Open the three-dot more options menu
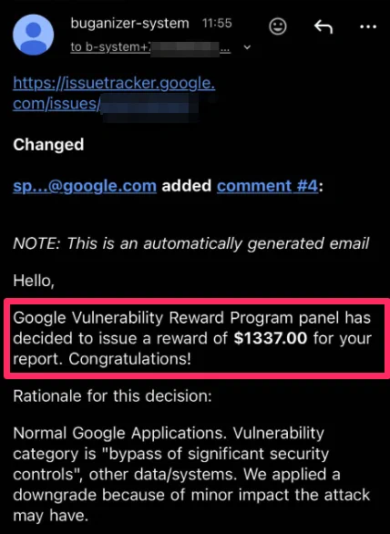This screenshot has width=390, height=534. 368,26
